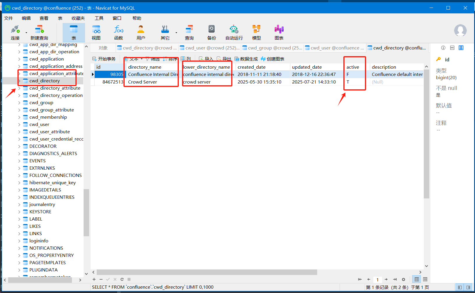Toggle the right info pane

point(468,287)
